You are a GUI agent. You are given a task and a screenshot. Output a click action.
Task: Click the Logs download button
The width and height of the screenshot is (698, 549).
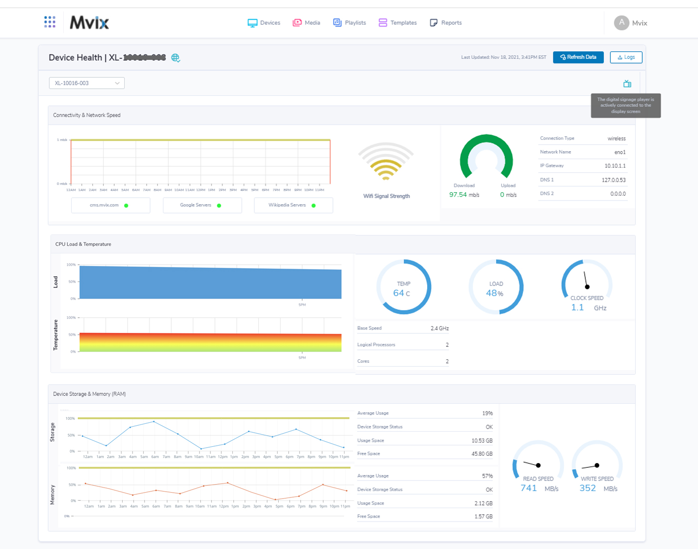[626, 57]
